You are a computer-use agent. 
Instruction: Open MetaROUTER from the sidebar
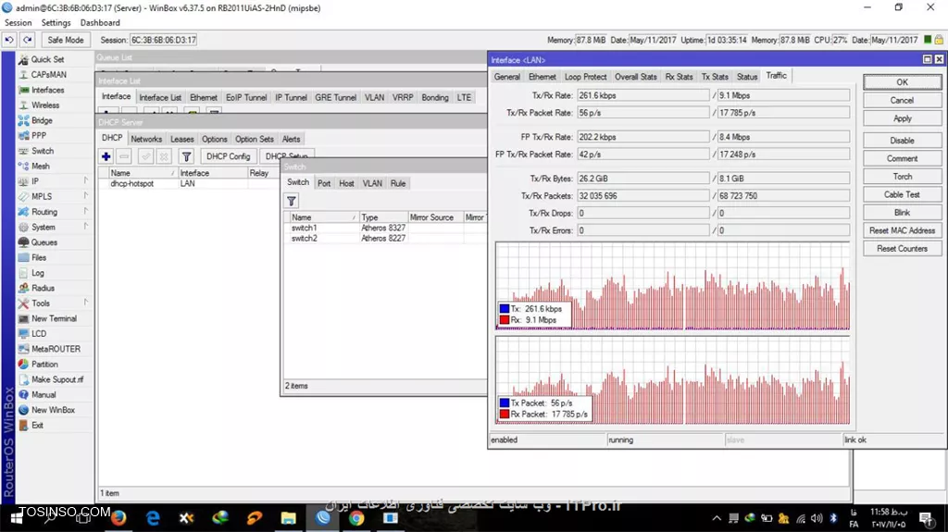56,349
